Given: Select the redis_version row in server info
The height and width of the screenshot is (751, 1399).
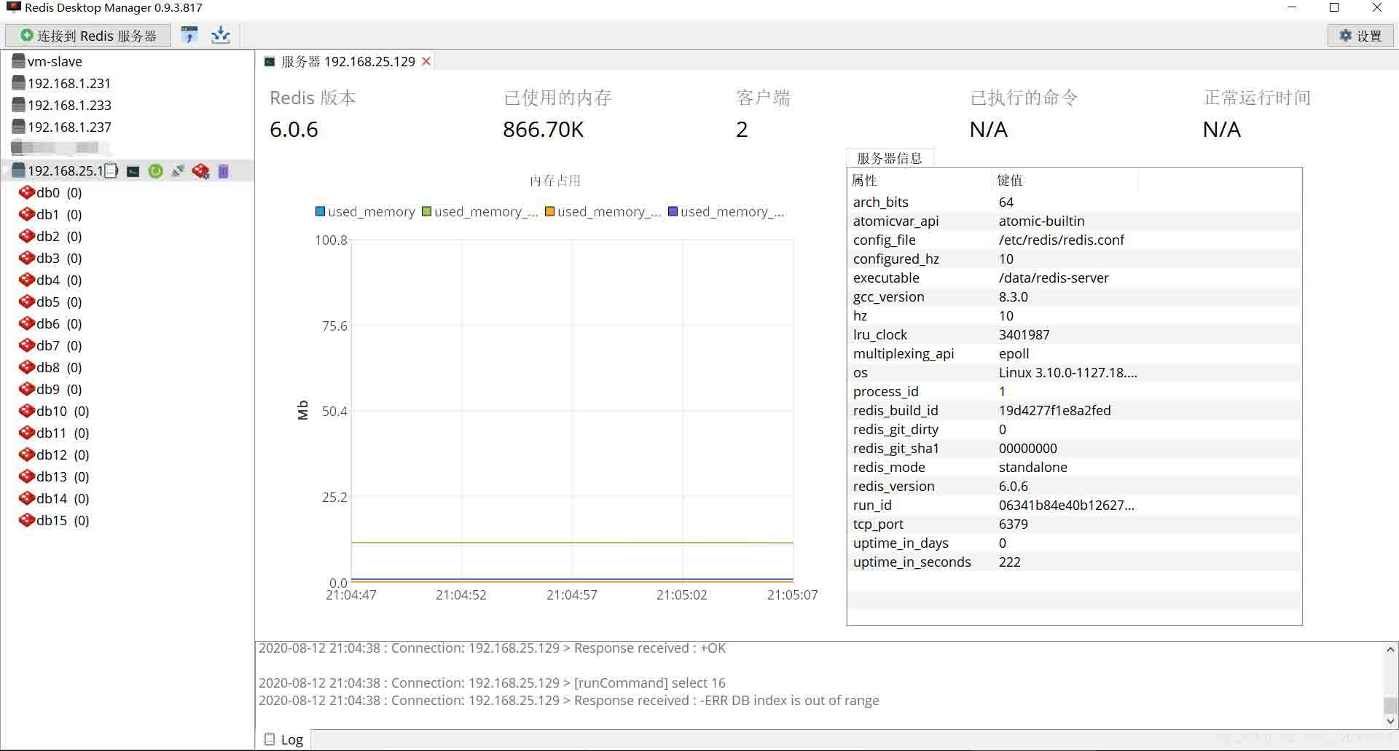Looking at the screenshot, I should 1074,486.
